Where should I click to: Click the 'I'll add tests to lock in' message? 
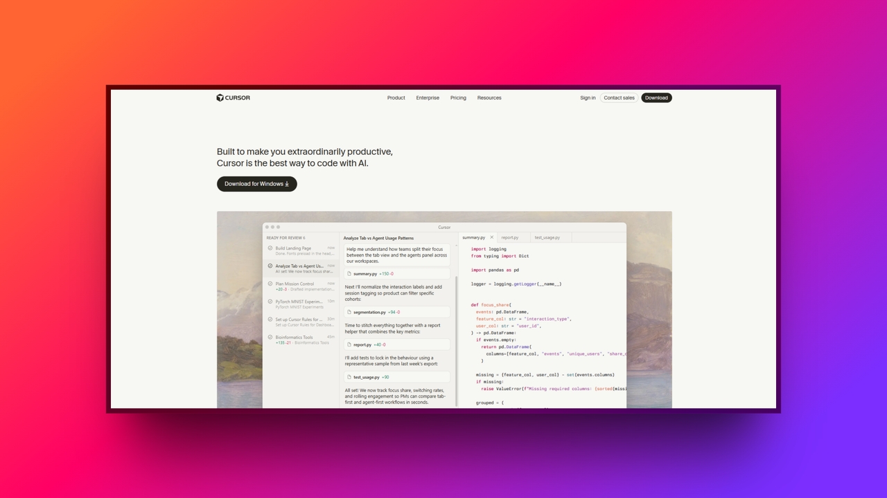point(392,361)
